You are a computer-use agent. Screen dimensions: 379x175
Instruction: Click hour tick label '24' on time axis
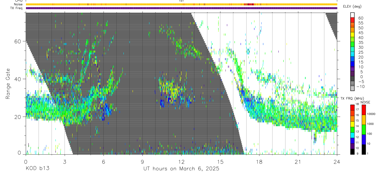337,161
